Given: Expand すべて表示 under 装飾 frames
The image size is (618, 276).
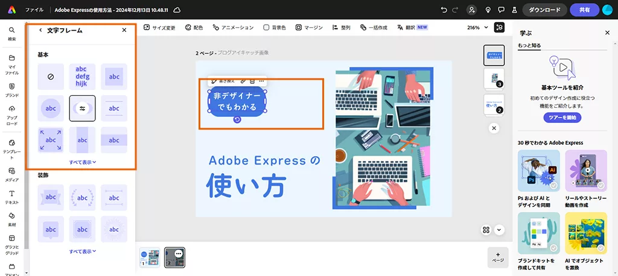Looking at the screenshot, I should (x=82, y=251).
